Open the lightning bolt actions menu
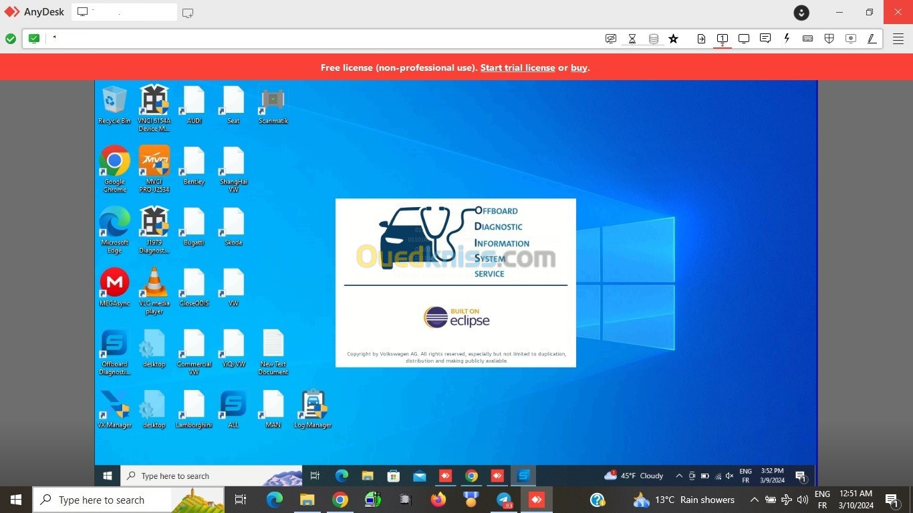This screenshot has width=913, height=513. pyautogui.click(x=787, y=39)
